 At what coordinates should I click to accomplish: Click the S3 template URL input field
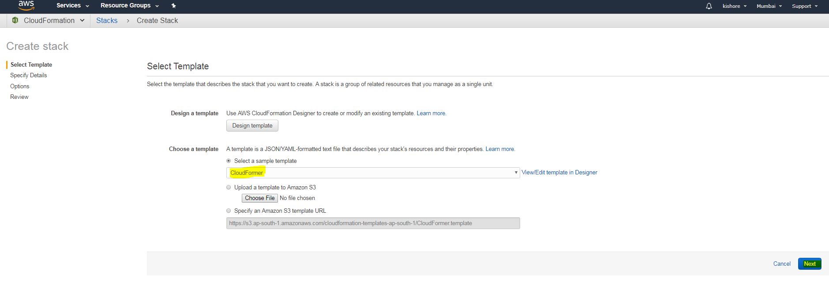373,223
